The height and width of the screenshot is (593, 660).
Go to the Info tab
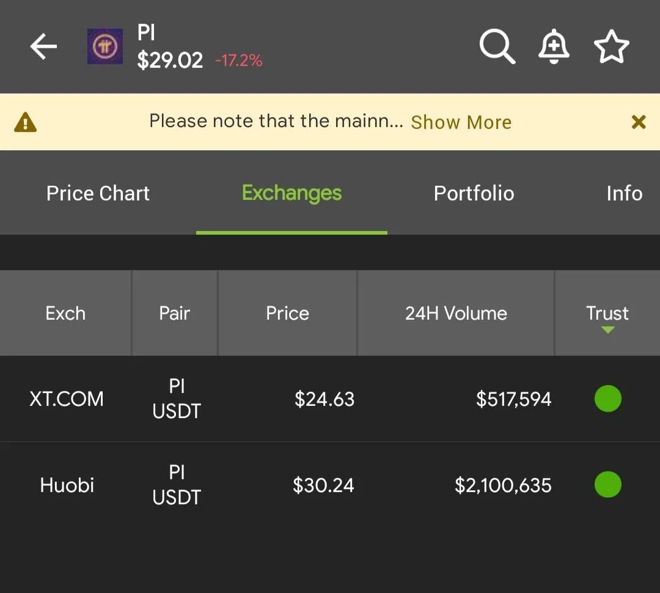pos(624,193)
